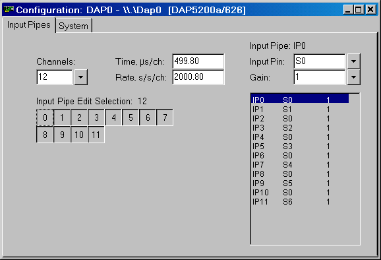Toggle input pipe button 1
This screenshot has height=260, width=381.
tap(62, 117)
